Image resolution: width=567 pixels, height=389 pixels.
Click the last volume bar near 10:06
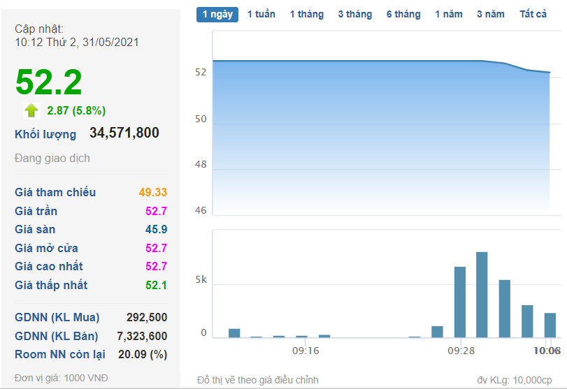pyautogui.click(x=550, y=325)
